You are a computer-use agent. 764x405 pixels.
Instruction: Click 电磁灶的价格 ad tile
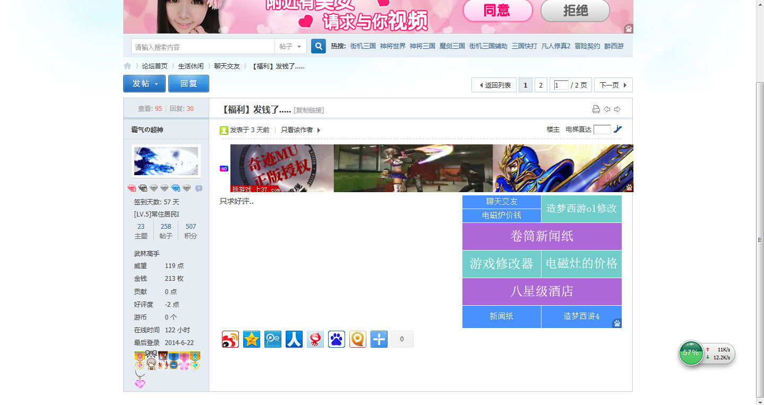[581, 264]
